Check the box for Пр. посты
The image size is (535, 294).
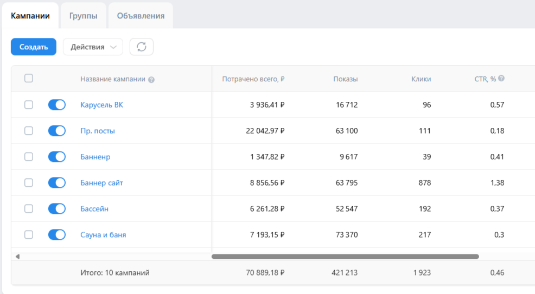[x=29, y=130]
